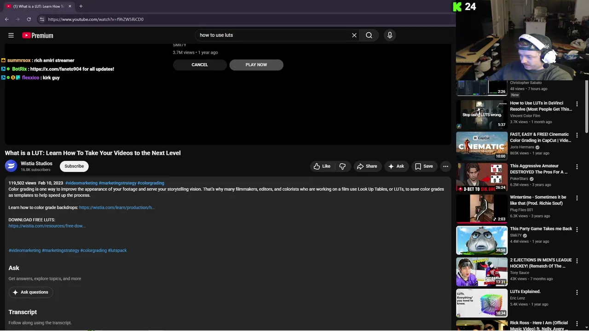589x331 pixels.
Task: Open the #lutspack hashtag
Action: [x=117, y=251]
